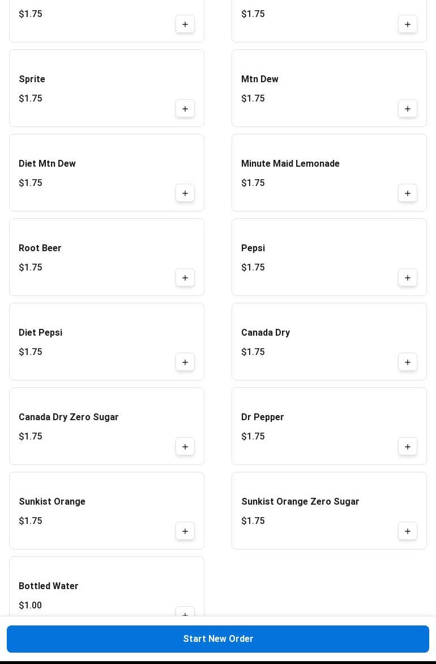Click the Canada Dry Zero Sugar title
The image size is (436, 664).
click(69, 417)
